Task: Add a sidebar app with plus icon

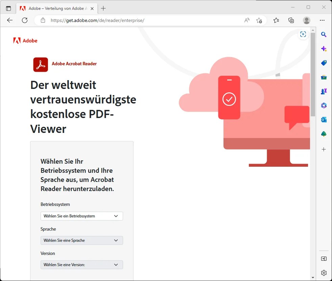Action: [324, 149]
